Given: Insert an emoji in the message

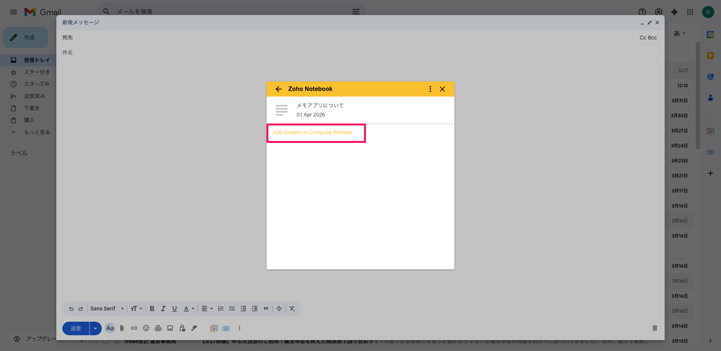Looking at the screenshot, I should (146, 328).
